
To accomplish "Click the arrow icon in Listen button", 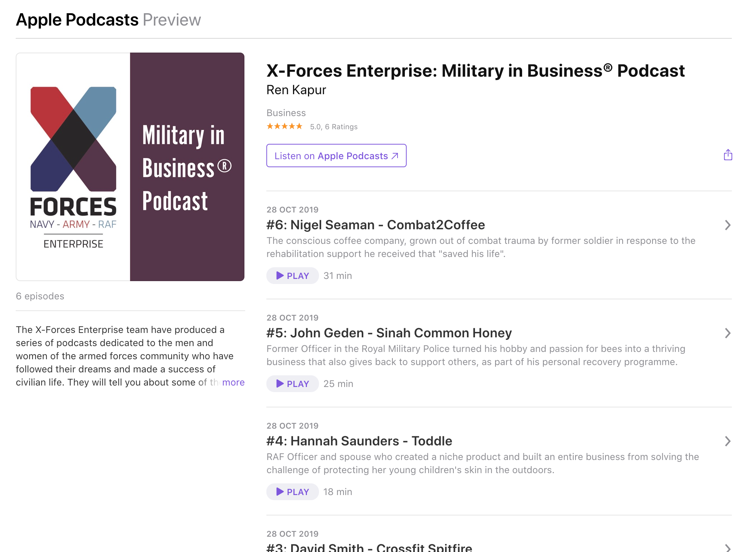I will (395, 156).
